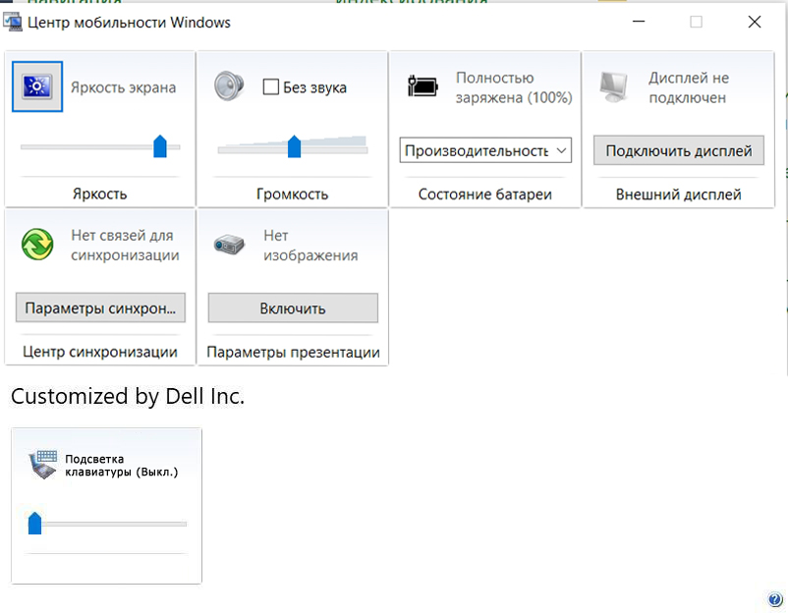Enable the 'Без звука' mute checkbox
Viewport: 788px width, 615px height.
click(271, 87)
